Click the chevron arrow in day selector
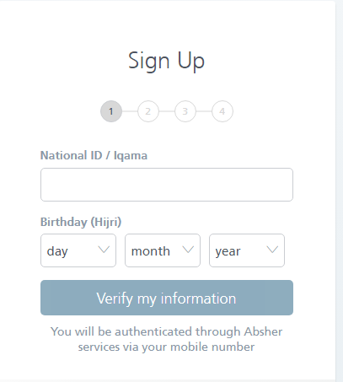The height and width of the screenshot is (382, 343). 104,250
